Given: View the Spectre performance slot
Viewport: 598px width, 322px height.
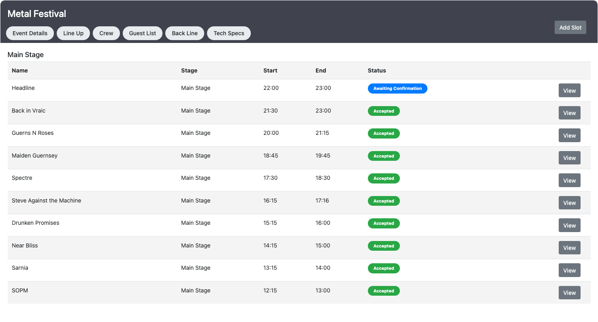Looking at the screenshot, I should (569, 180).
